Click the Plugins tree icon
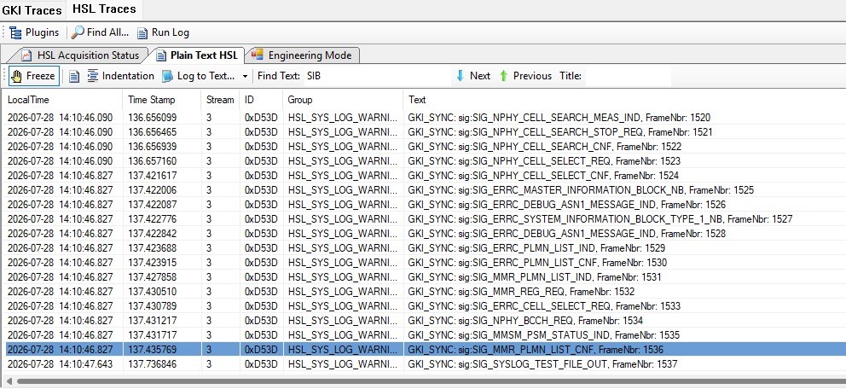 pyautogui.click(x=15, y=32)
